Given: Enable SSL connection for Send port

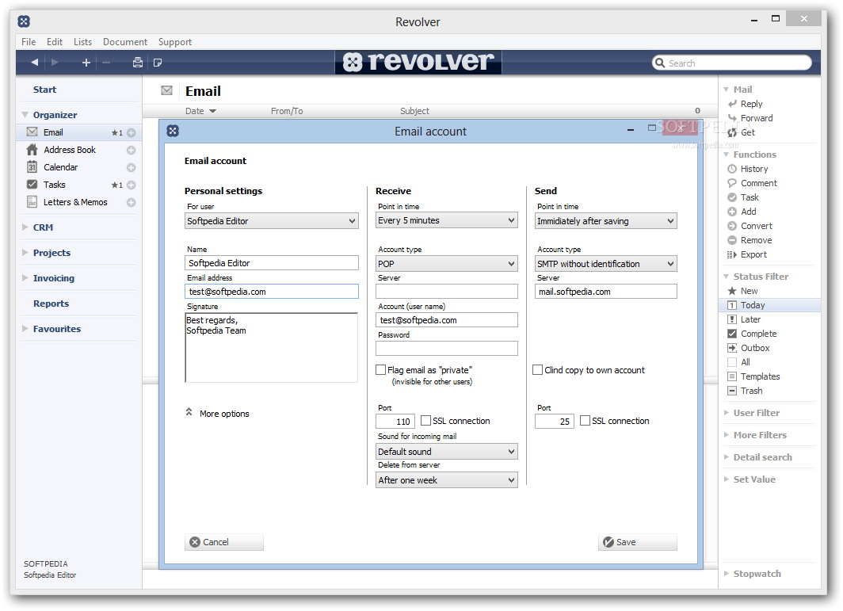Looking at the screenshot, I should [585, 421].
